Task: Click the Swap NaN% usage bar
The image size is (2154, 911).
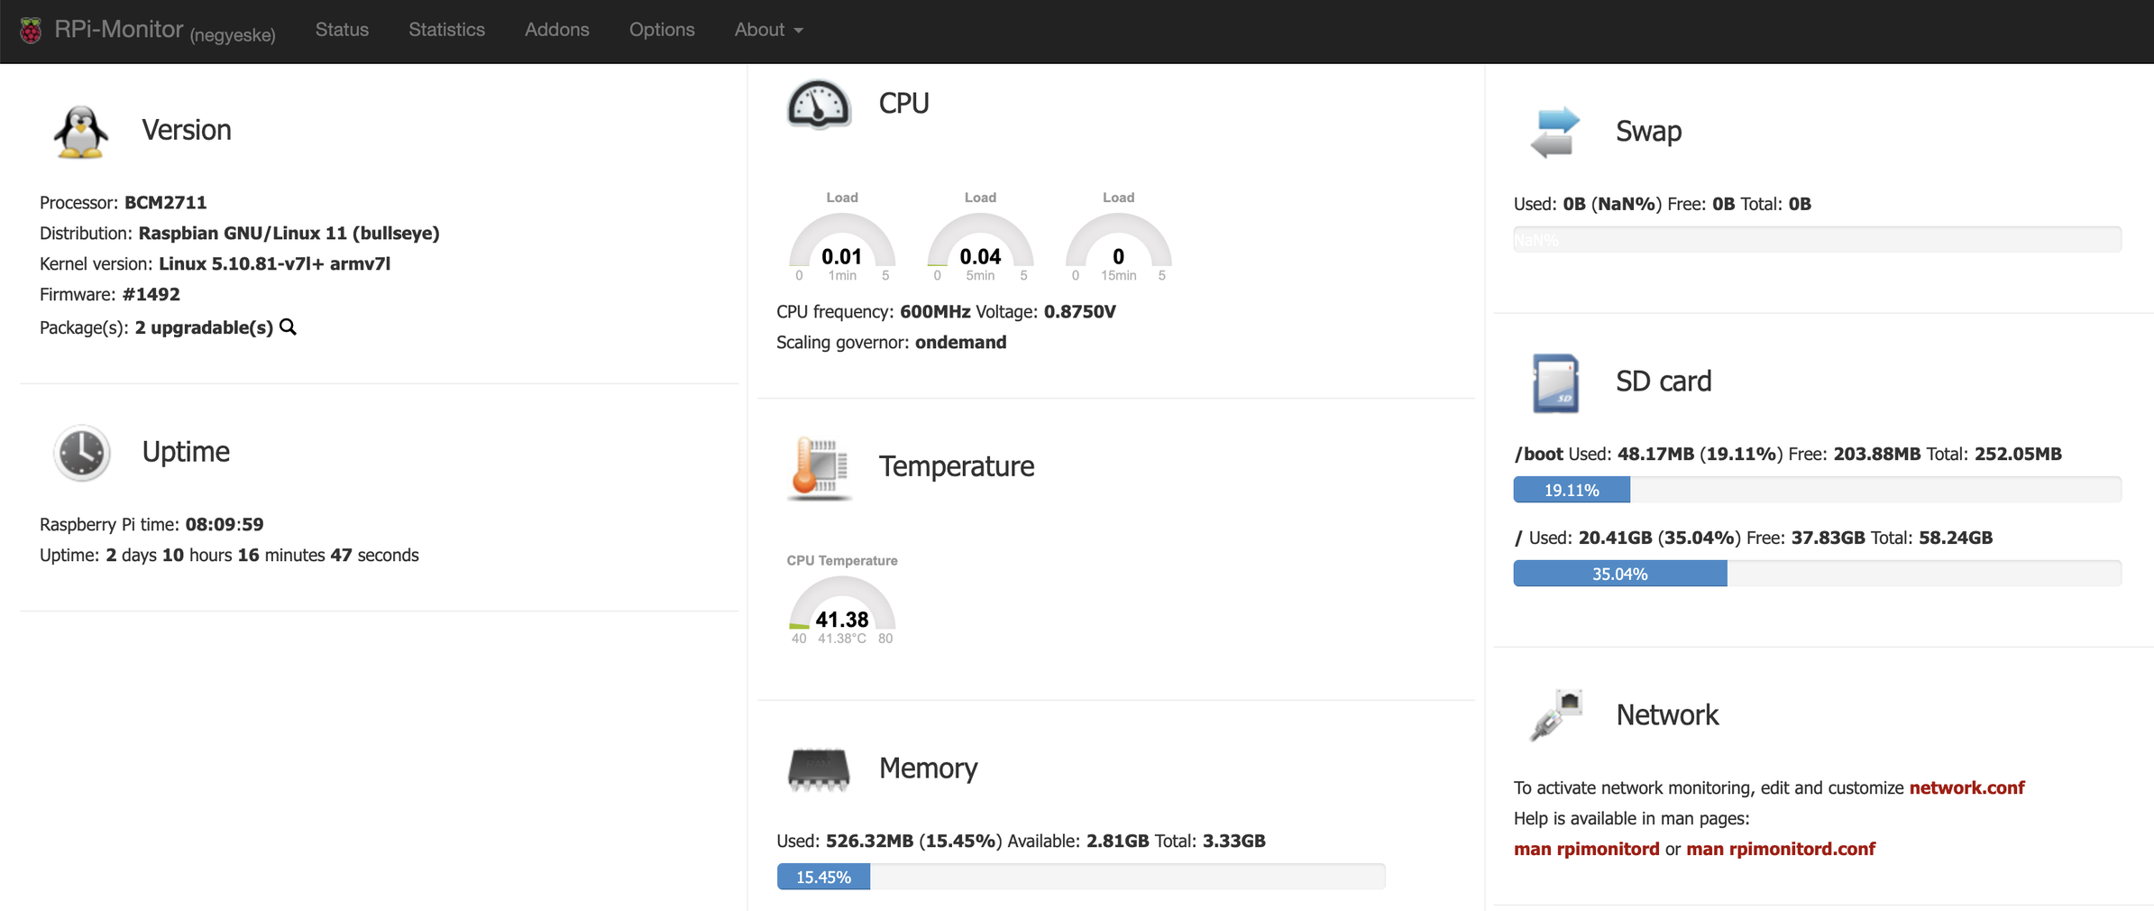Action: click(1817, 240)
